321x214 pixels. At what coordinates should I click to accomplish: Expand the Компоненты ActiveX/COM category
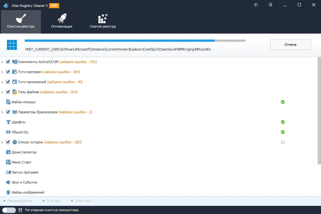pos(2,62)
